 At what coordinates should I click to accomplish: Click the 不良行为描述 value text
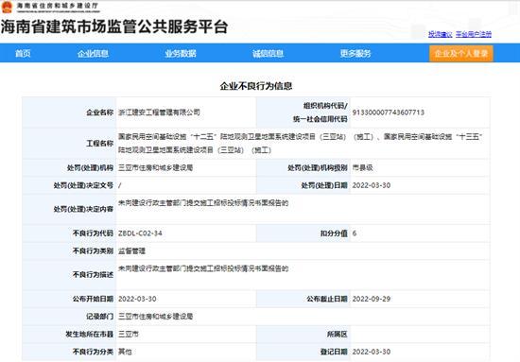pos(203,268)
